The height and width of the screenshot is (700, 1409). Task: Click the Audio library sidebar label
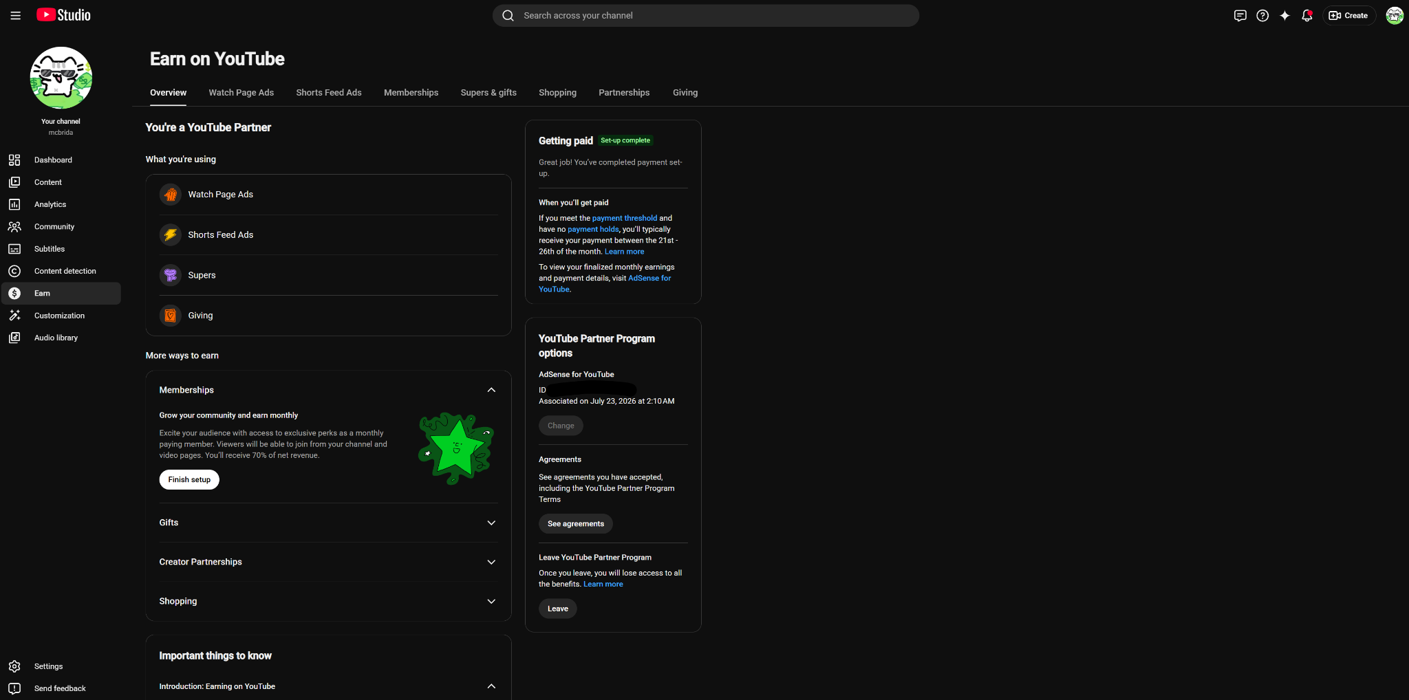(x=56, y=338)
